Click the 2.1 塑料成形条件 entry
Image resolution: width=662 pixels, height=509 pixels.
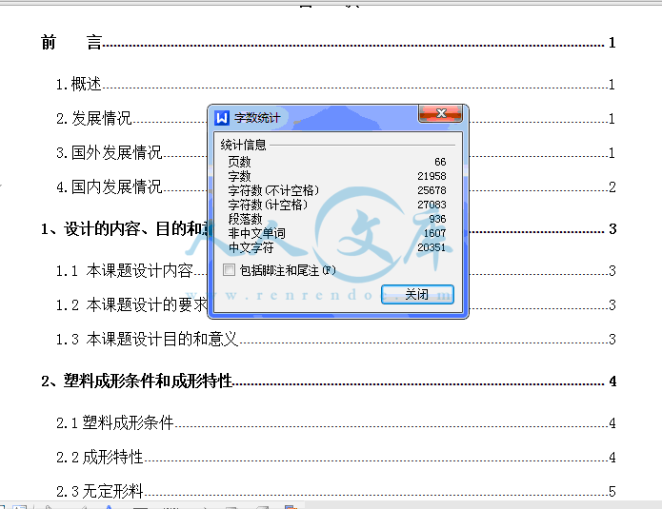point(335,422)
